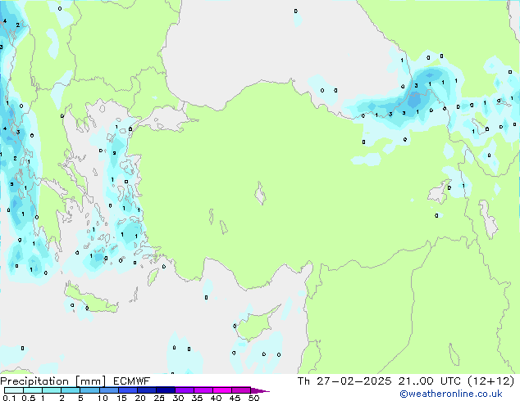Click the legend value label '0.1'

pyautogui.click(x=9, y=398)
